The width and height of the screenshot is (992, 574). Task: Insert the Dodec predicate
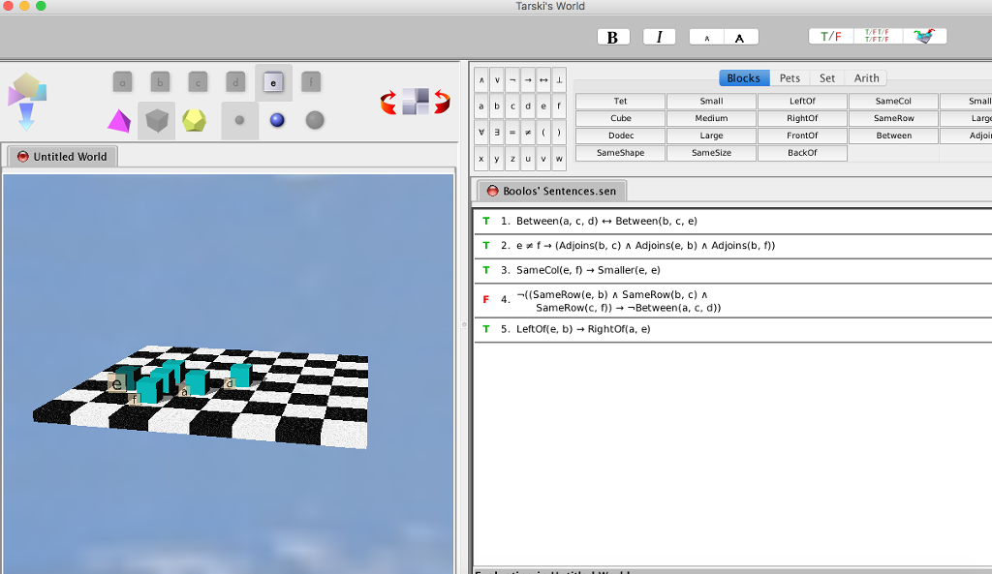620,136
